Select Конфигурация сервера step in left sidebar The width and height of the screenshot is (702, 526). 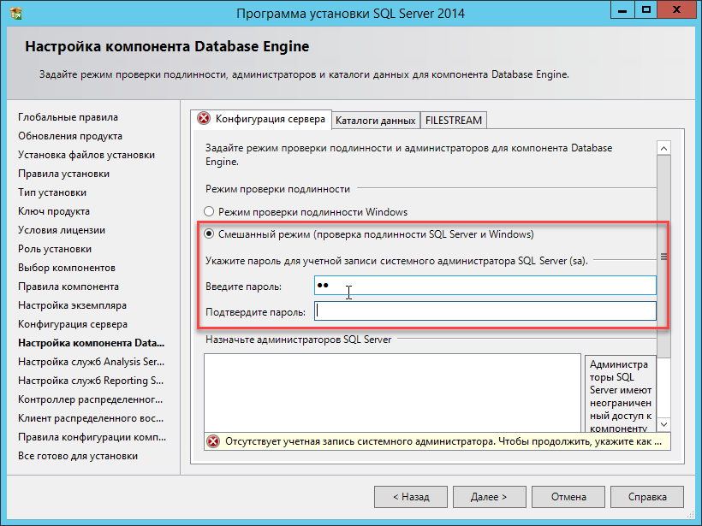click(x=73, y=324)
